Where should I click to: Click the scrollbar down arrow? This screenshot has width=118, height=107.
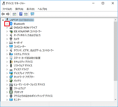click(115, 99)
